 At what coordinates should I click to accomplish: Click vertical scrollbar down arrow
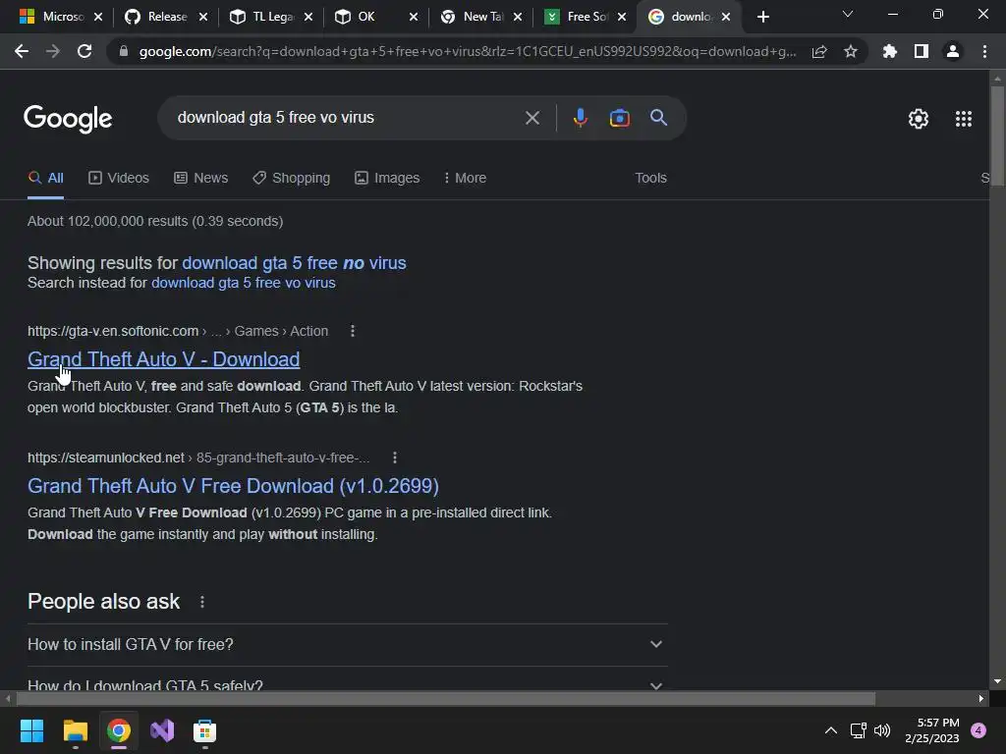click(997, 681)
